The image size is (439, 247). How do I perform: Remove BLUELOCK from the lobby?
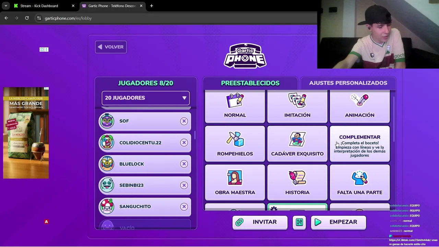coord(184,164)
